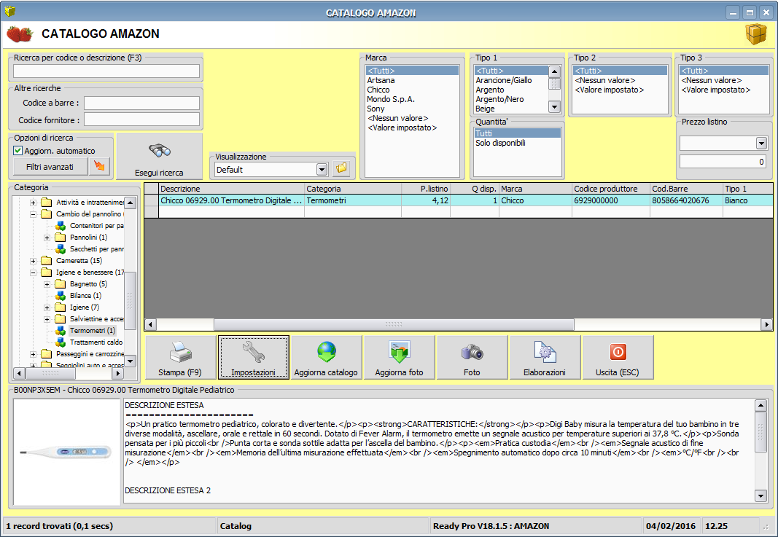The image size is (778, 537).
Task: Open Impostazioni wrench settings
Action: point(253,358)
